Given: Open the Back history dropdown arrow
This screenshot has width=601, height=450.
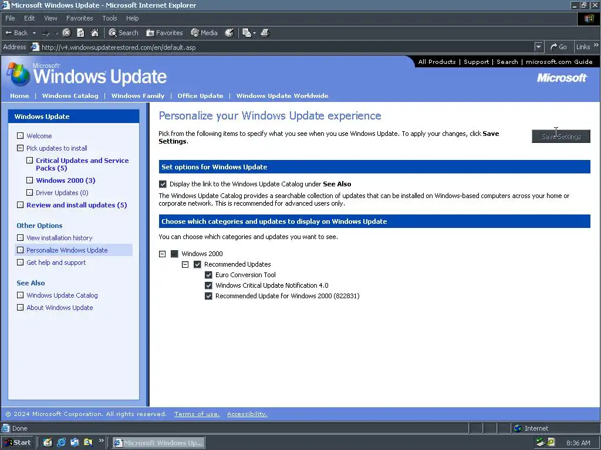Looking at the screenshot, I should 33,33.
